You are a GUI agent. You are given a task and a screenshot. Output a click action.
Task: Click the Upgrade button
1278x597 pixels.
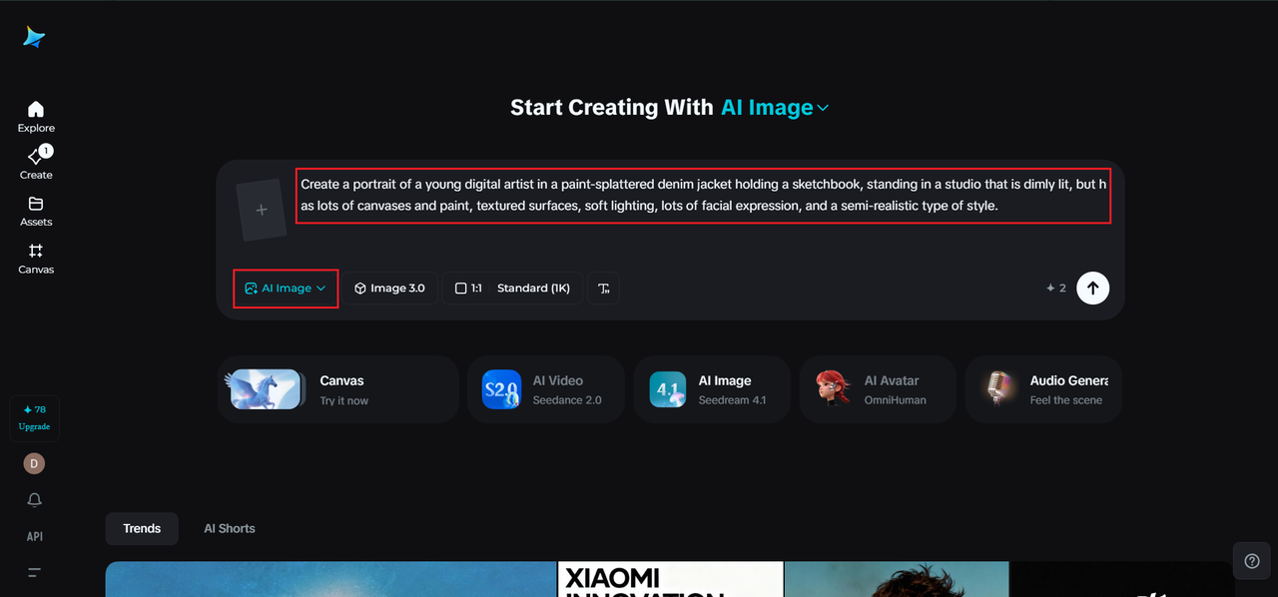[34, 417]
